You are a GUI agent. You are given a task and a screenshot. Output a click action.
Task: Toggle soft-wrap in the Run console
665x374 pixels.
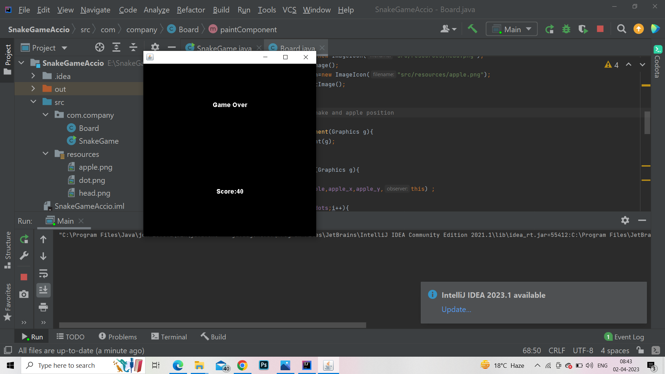point(43,274)
